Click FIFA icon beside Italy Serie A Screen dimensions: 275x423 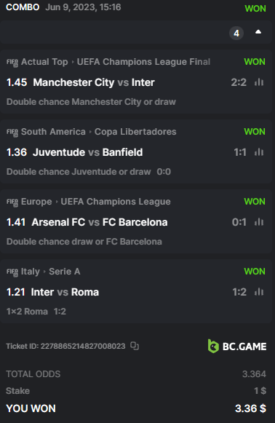(x=12, y=272)
